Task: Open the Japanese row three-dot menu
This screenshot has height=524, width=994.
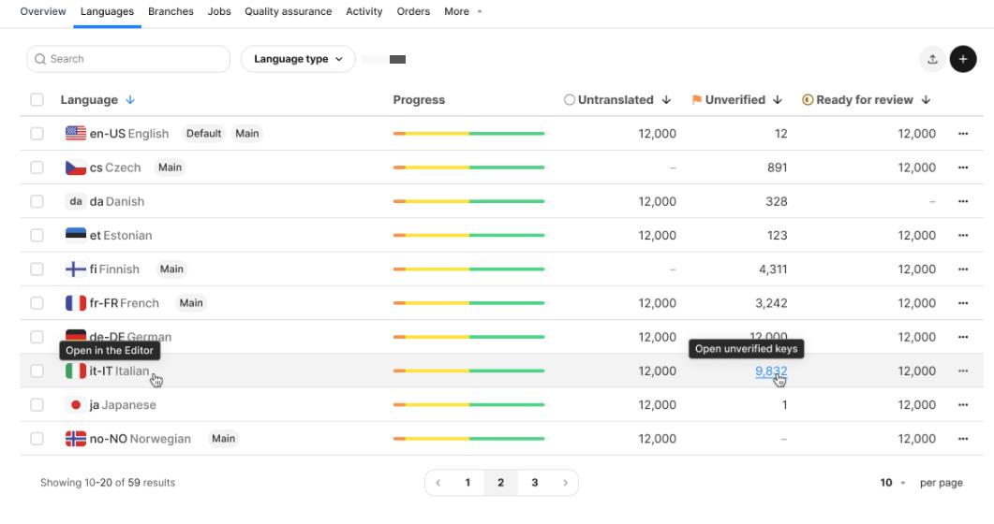Action: pyautogui.click(x=963, y=405)
